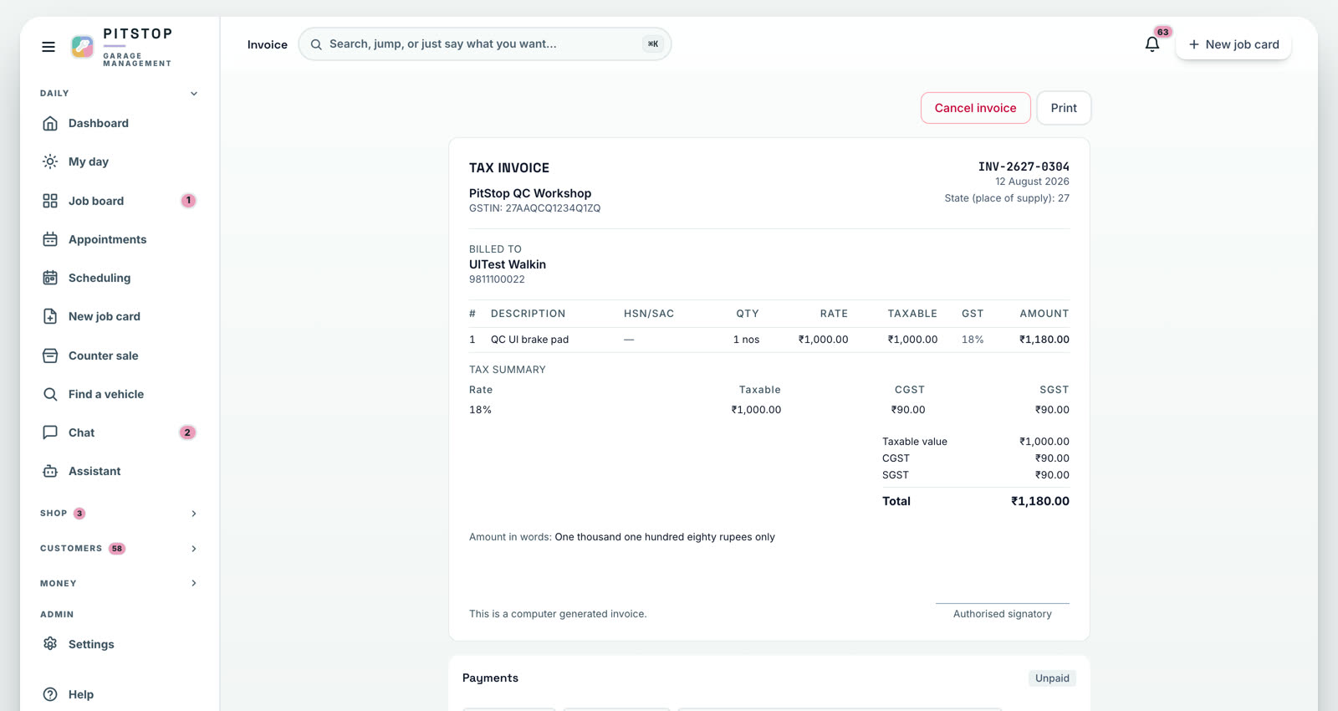Open Settings from Admin section
Image resolution: width=1338 pixels, height=711 pixels.
(x=119, y=644)
